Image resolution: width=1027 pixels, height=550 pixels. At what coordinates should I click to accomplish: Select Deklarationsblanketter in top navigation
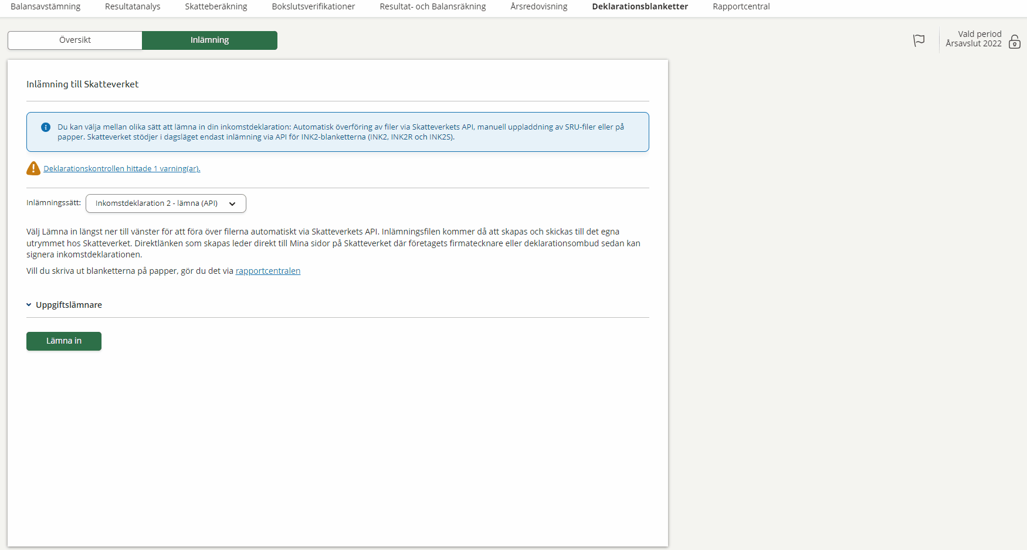[640, 6]
